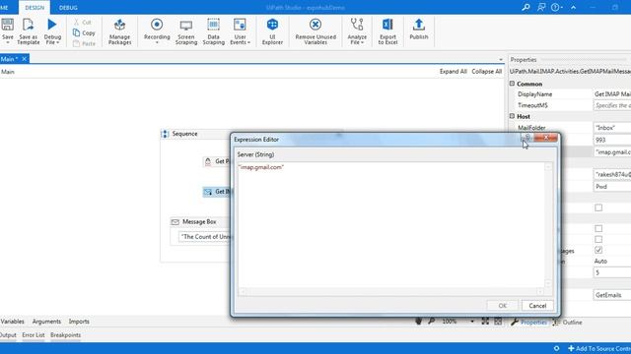This screenshot has width=631, height=354.
Task: Click Expand All in the designer
Action: point(454,72)
